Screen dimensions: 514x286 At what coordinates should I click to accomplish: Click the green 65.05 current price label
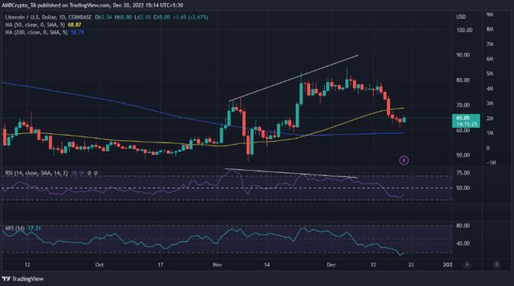click(466, 121)
